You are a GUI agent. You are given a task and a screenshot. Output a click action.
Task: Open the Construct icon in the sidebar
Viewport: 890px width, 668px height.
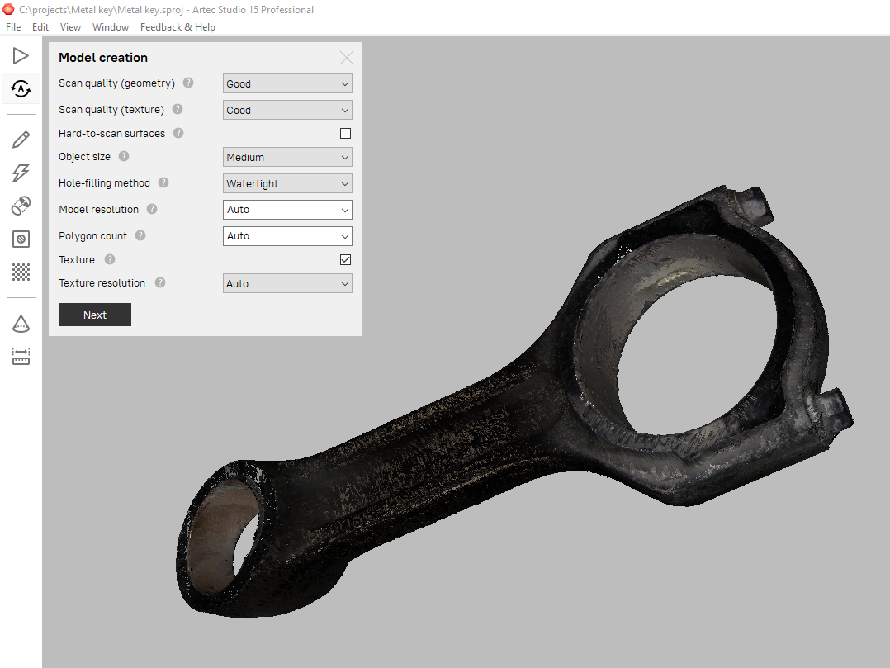21,239
